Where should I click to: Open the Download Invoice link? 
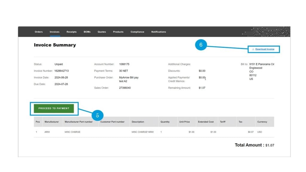(265, 49)
